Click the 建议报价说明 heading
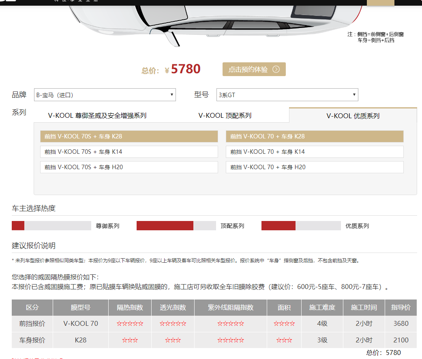The image size is (422, 359). coord(34,246)
